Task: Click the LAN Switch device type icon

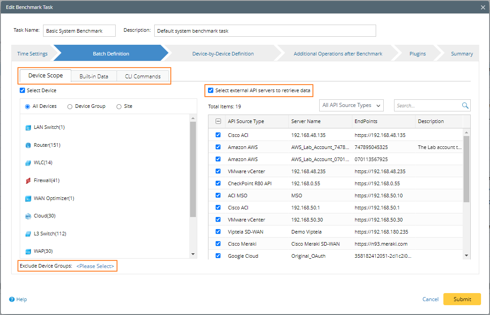Action: (x=28, y=128)
